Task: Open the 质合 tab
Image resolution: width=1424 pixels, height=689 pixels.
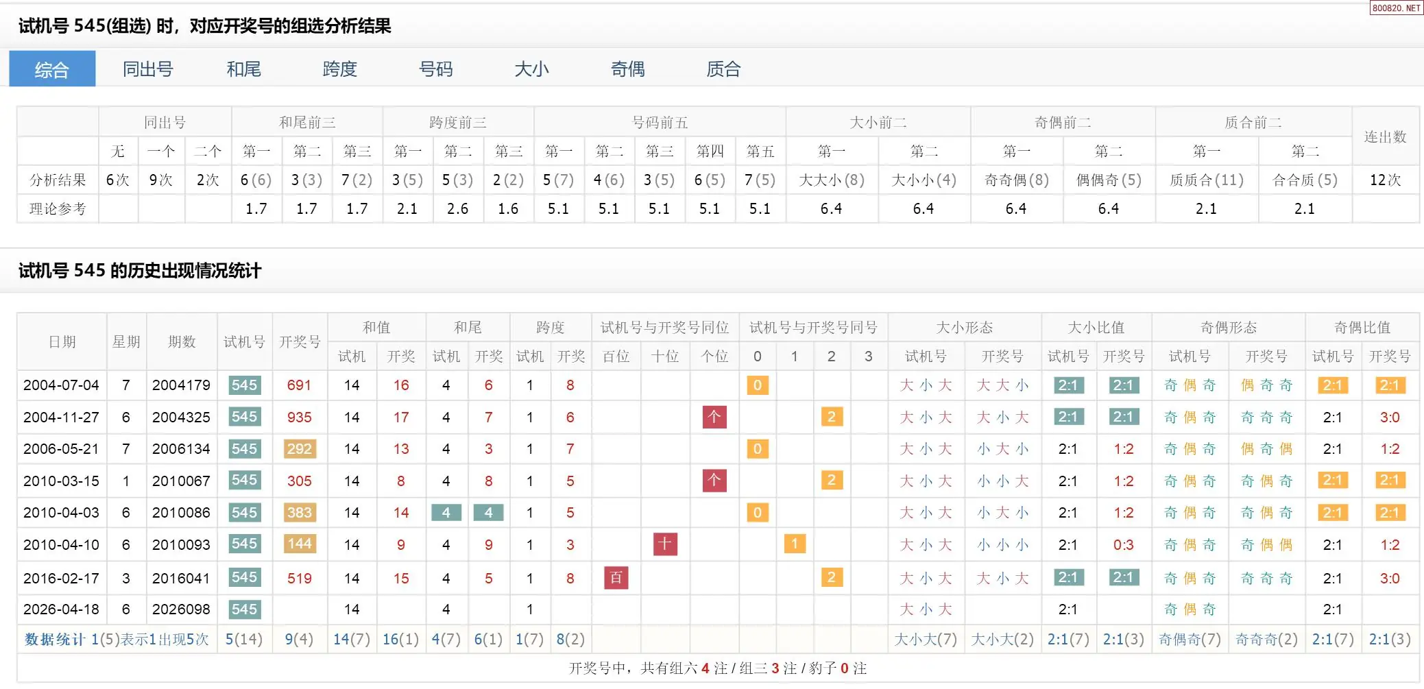Action: click(723, 69)
